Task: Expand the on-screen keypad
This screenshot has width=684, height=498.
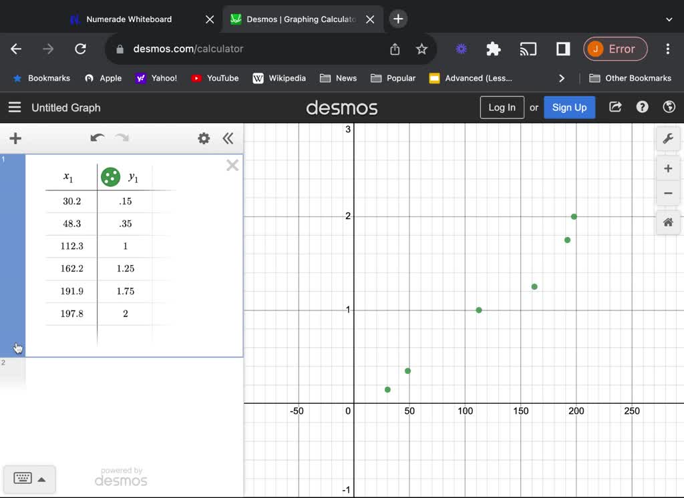Action: [29, 479]
